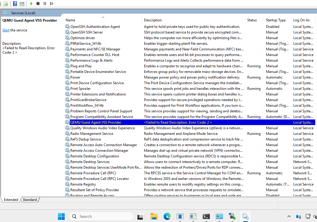Sort by the Description column header
317x222 pixels.
pos(153,20)
